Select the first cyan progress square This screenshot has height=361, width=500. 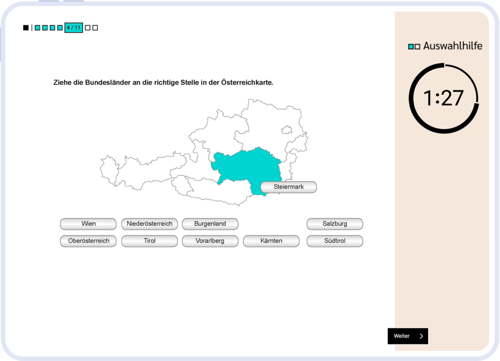pyautogui.click(x=38, y=28)
